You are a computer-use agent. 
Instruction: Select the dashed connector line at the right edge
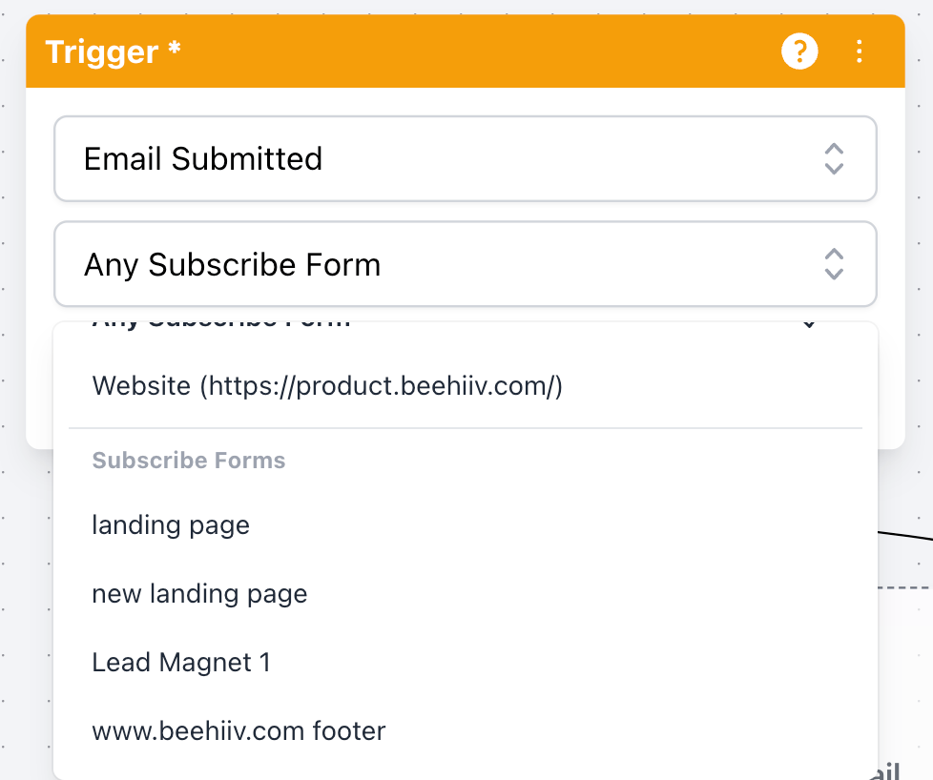click(905, 587)
